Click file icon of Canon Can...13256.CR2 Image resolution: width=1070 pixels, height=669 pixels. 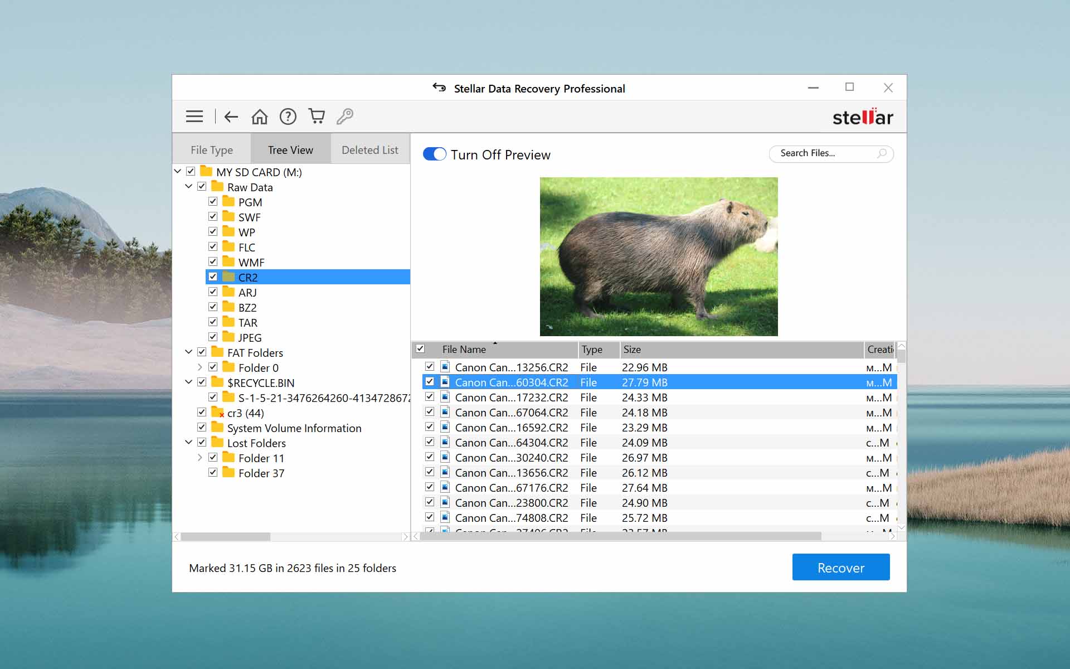click(x=445, y=367)
